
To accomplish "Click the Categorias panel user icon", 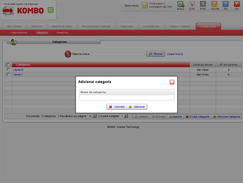I will [14, 42].
